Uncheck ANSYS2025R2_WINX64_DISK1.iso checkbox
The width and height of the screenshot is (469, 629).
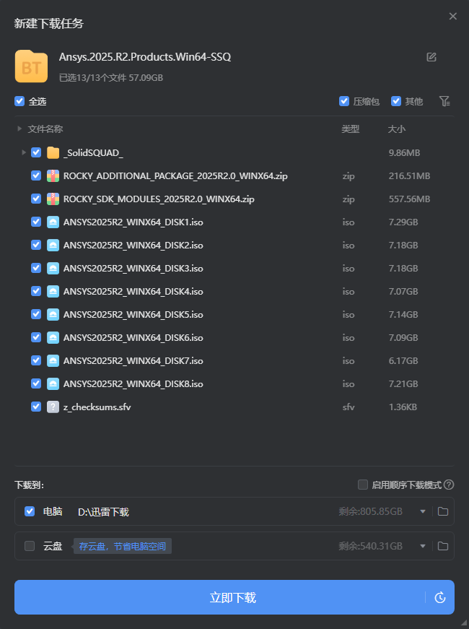tap(36, 222)
